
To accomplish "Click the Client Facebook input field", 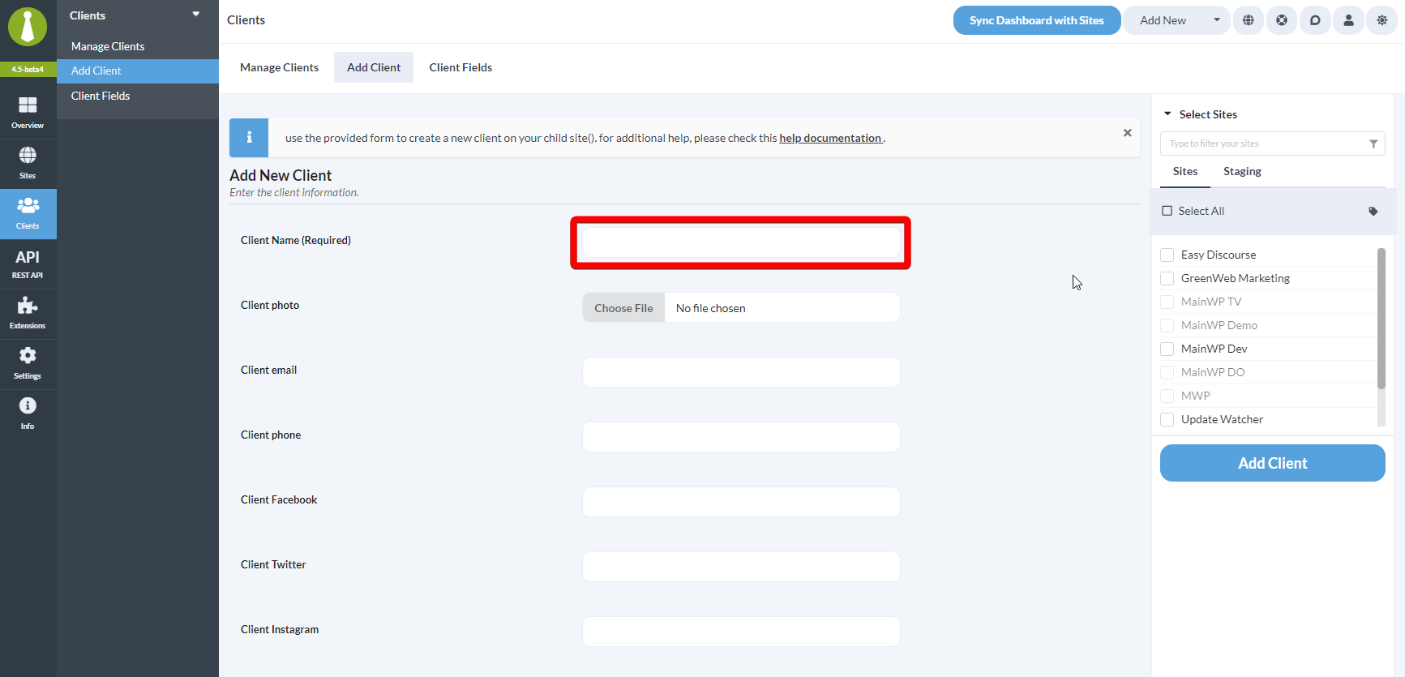I will coord(741,502).
